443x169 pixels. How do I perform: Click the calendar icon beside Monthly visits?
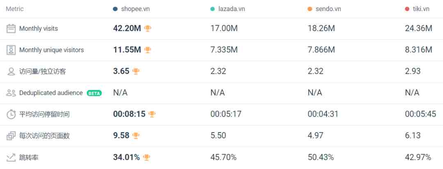point(11,29)
